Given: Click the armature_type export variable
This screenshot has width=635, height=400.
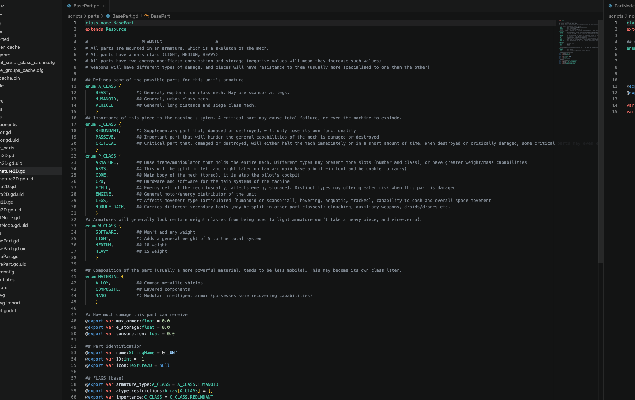Looking at the screenshot, I should 152,384.
